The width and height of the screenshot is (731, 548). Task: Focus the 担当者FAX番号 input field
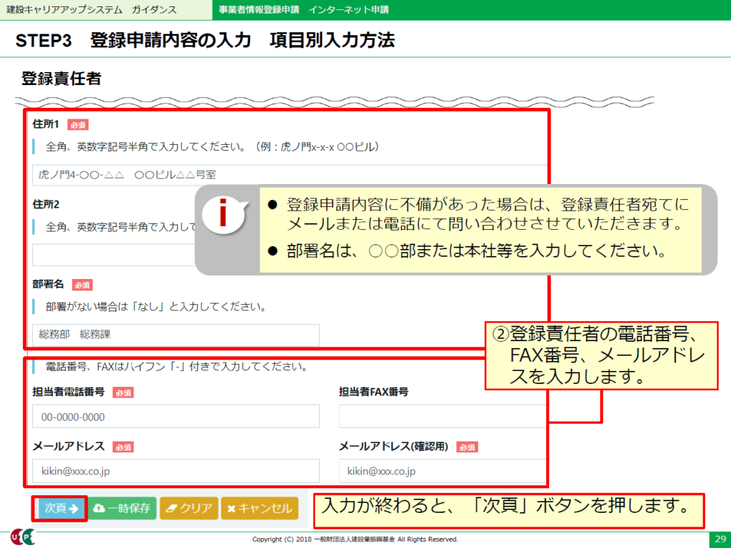[x=443, y=417]
